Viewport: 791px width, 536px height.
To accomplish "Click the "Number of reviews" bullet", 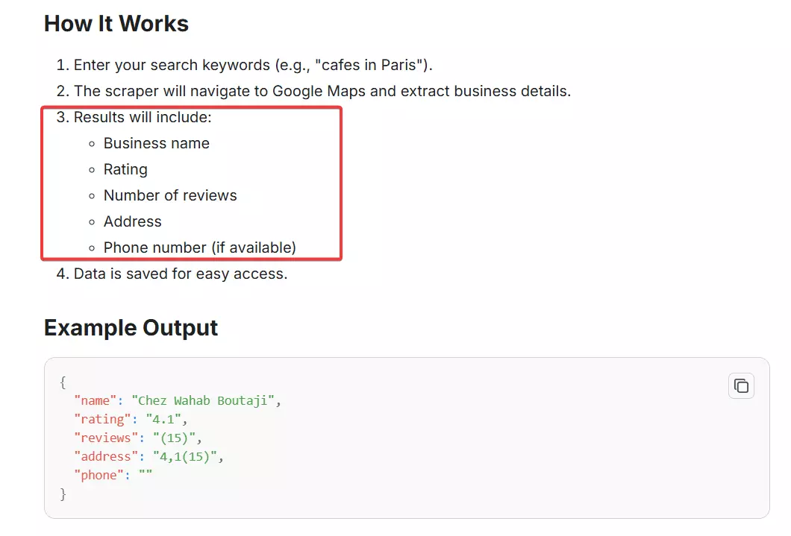I will [x=170, y=195].
